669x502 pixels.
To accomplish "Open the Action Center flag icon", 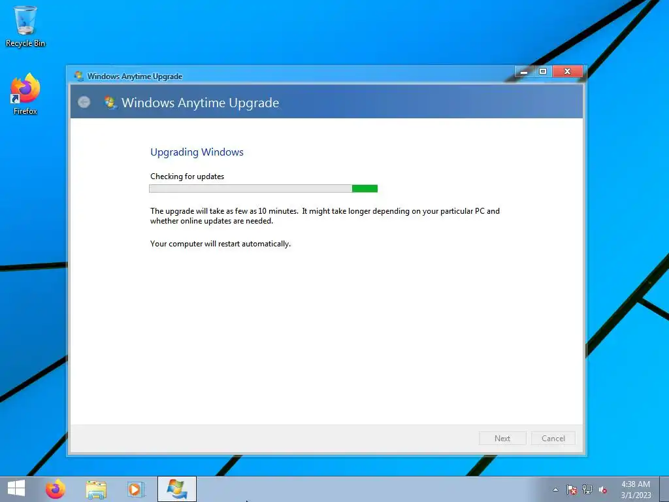I will [572, 490].
